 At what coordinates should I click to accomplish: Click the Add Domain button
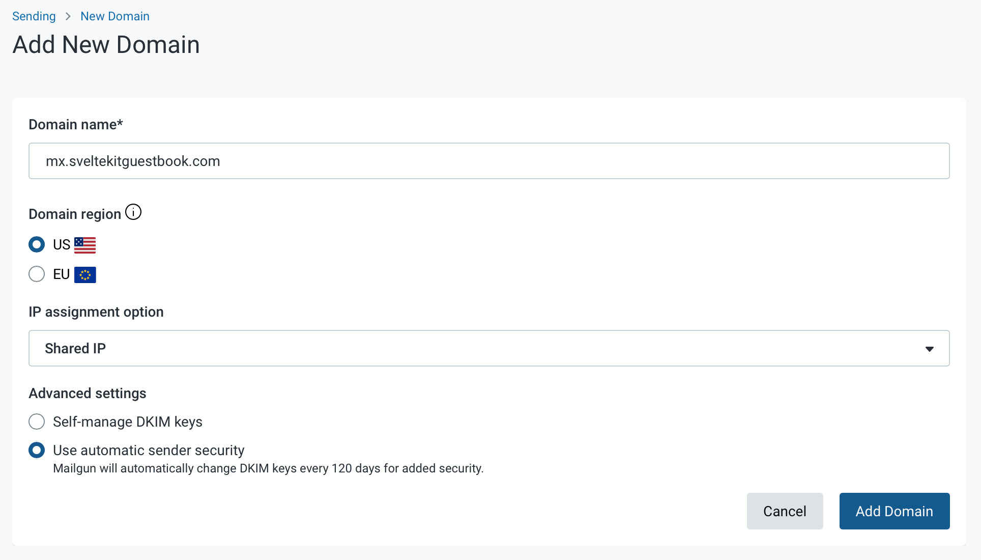click(894, 511)
